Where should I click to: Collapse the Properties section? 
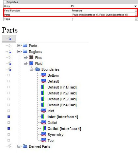click(5, 2)
